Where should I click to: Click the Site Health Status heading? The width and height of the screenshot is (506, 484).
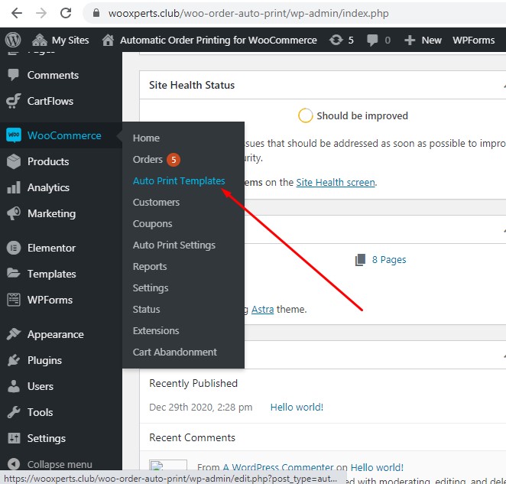point(192,85)
